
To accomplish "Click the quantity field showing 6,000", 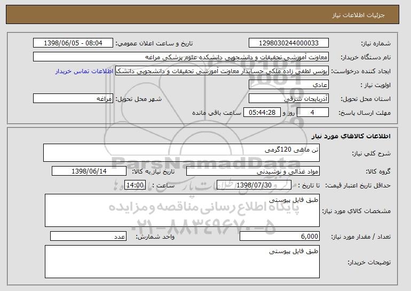I will coord(280,236).
